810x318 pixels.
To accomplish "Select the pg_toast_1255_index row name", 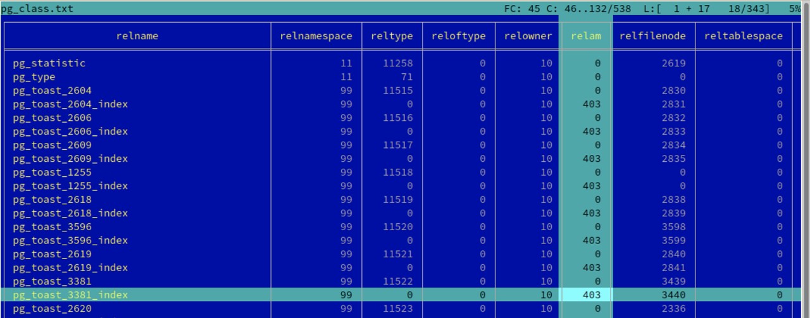I will coord(70,186).
